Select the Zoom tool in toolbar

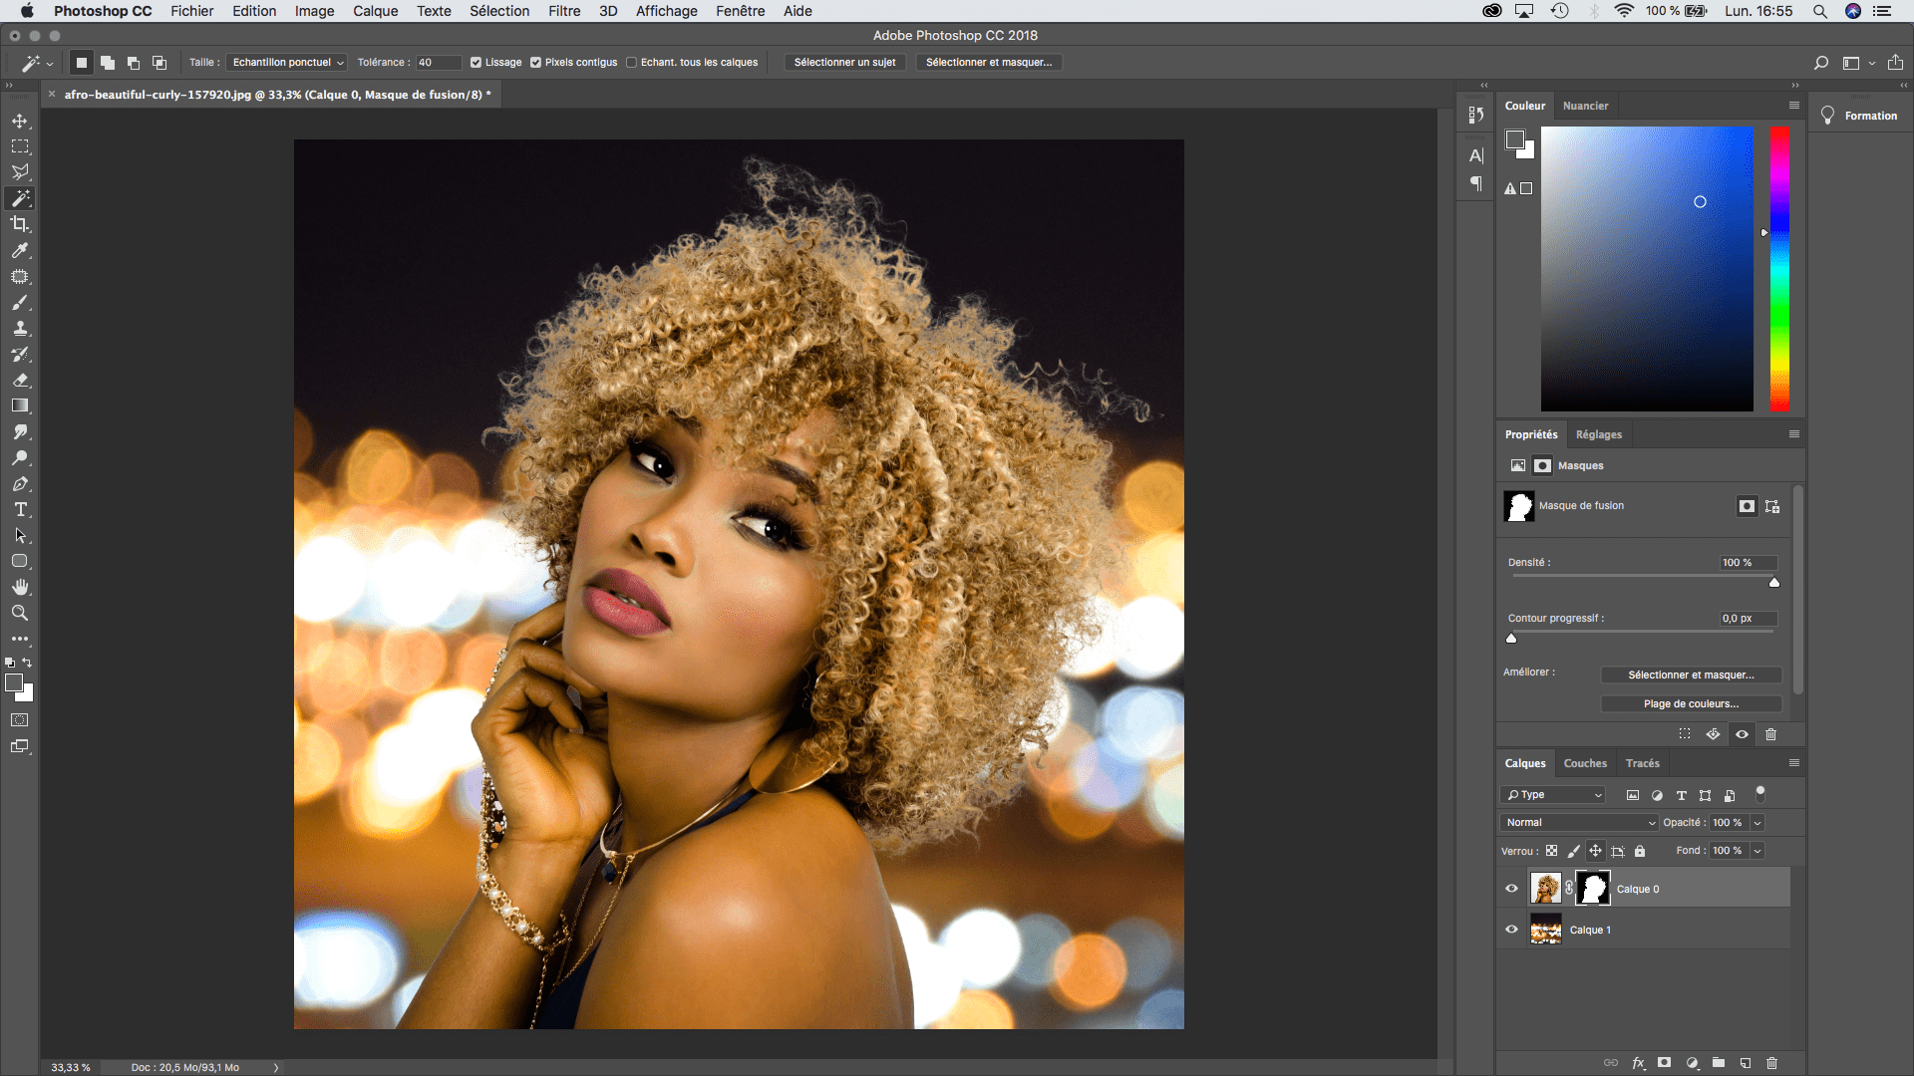point(20,613)
